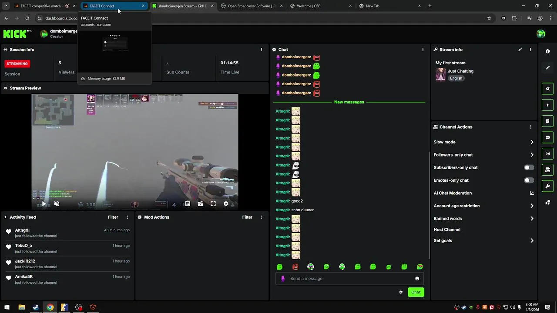Click the user avatar at top right
The height and width of the screenshot is (313, 557).
[541, 34]
